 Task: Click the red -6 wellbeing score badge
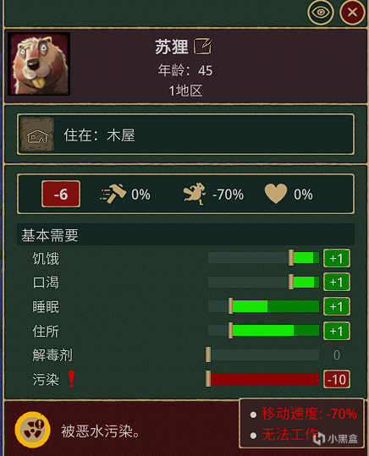[61, 194]
